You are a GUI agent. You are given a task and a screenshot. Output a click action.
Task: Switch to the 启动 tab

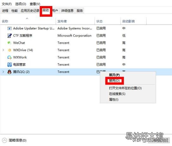coord(46,10)
